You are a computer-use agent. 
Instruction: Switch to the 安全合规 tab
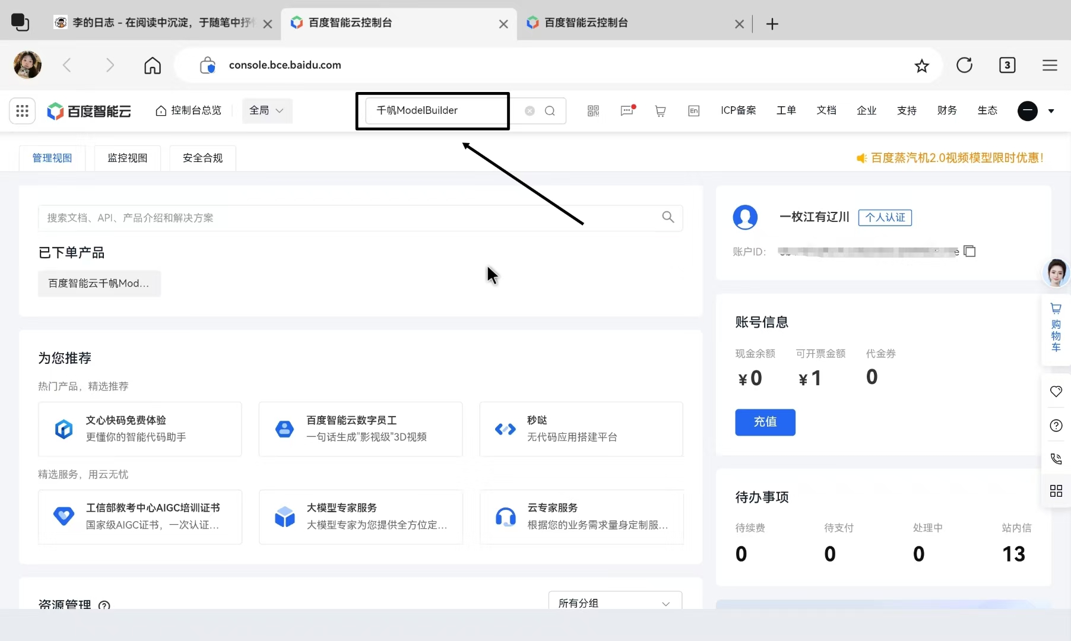pos(202,158)
